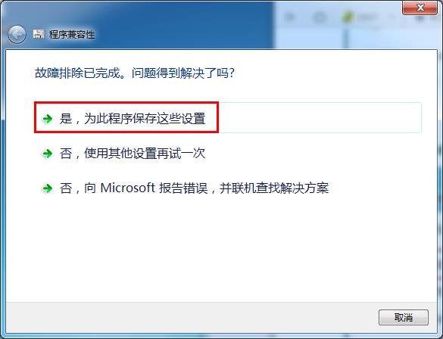Click the 程序兼容性 title text
This screenshot has width=443, height=339.
72,35
